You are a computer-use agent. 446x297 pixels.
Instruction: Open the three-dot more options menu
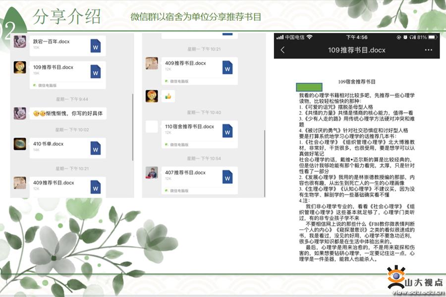(x=428, y=50)
